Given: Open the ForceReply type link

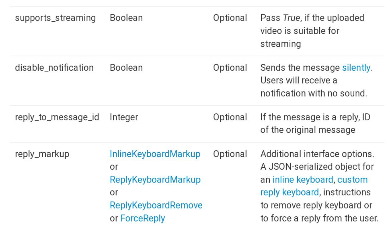Looking at the screenshot, I should pyautogui.click(x=143, y=218).
